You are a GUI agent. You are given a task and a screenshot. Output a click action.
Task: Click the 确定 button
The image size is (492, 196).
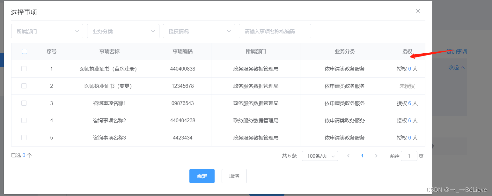202,176
